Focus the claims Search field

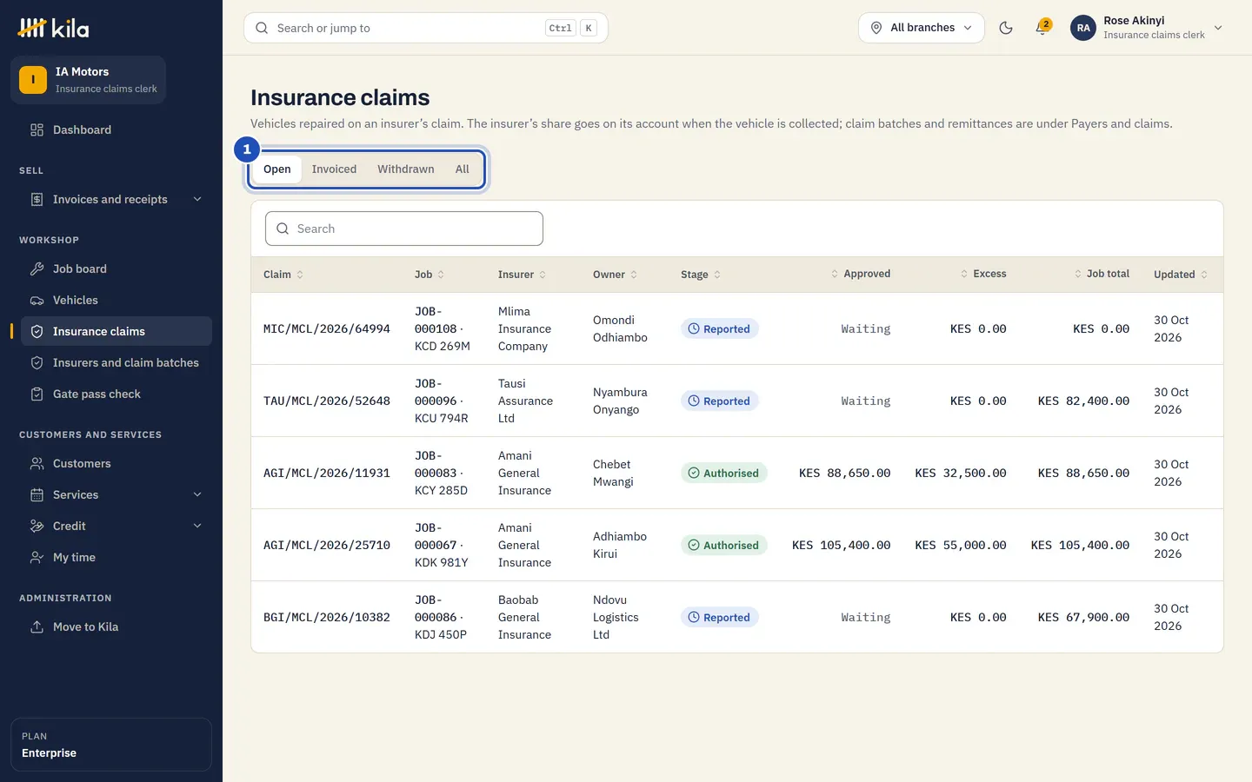pyautogui.click(x=404, y=229)
